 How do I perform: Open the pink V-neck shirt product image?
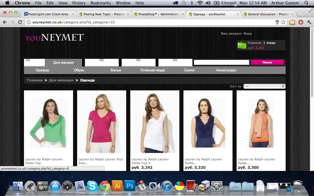click(x=102, y=123)
